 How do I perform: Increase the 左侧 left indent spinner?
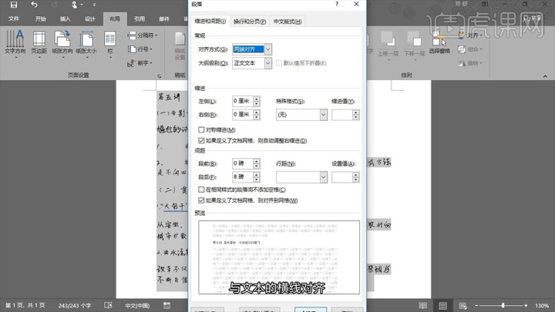point(257,99)
